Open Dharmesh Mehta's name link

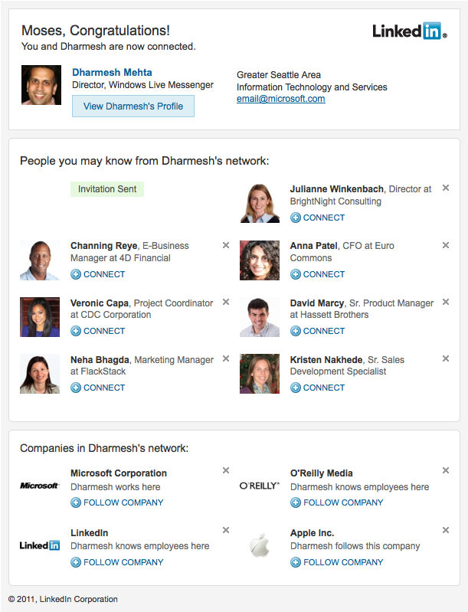click(112, 72)
